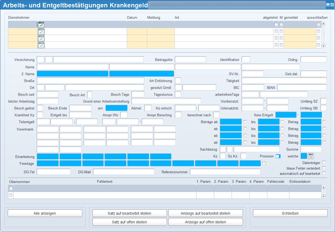
Task: Click the DG-Mail input field
Action: (x=124, y=172)
